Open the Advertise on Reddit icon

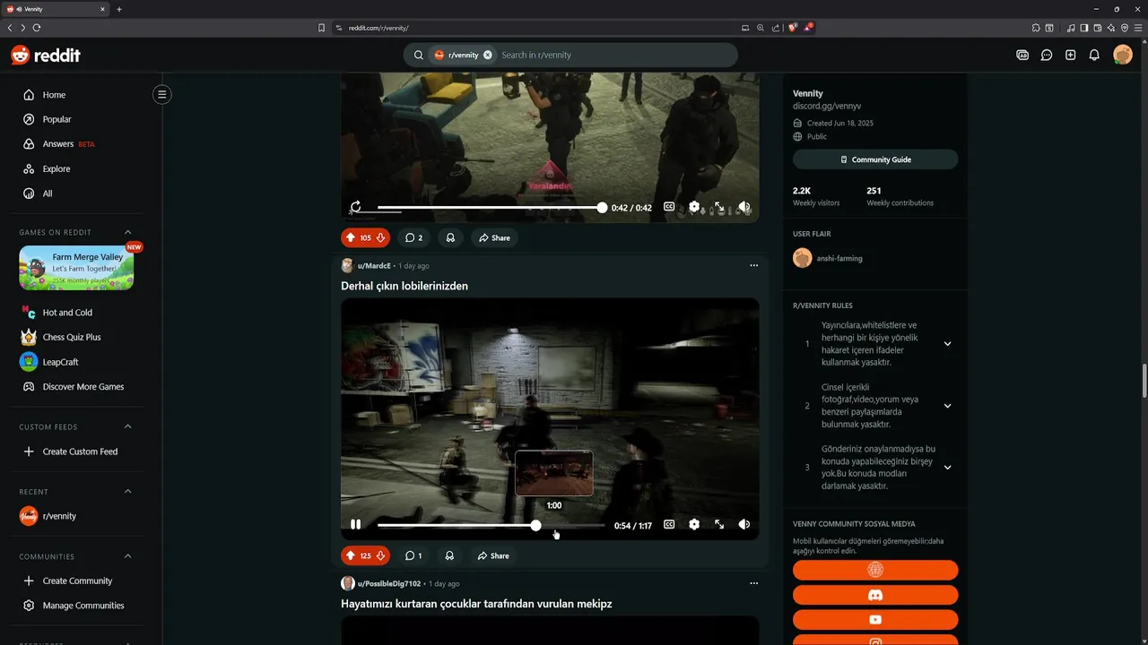pos(1022,55)
